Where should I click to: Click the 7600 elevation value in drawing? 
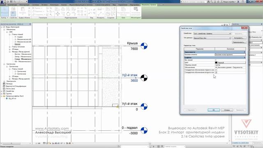134,49
